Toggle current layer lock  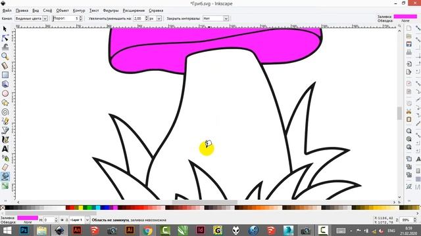click(x=66, y=220)
